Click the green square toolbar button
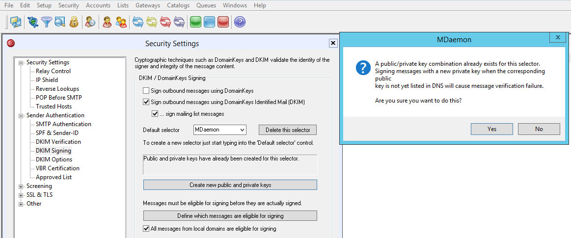Image resolution: width=571 pixels, height=238 pixels. [x=196, y=22]
